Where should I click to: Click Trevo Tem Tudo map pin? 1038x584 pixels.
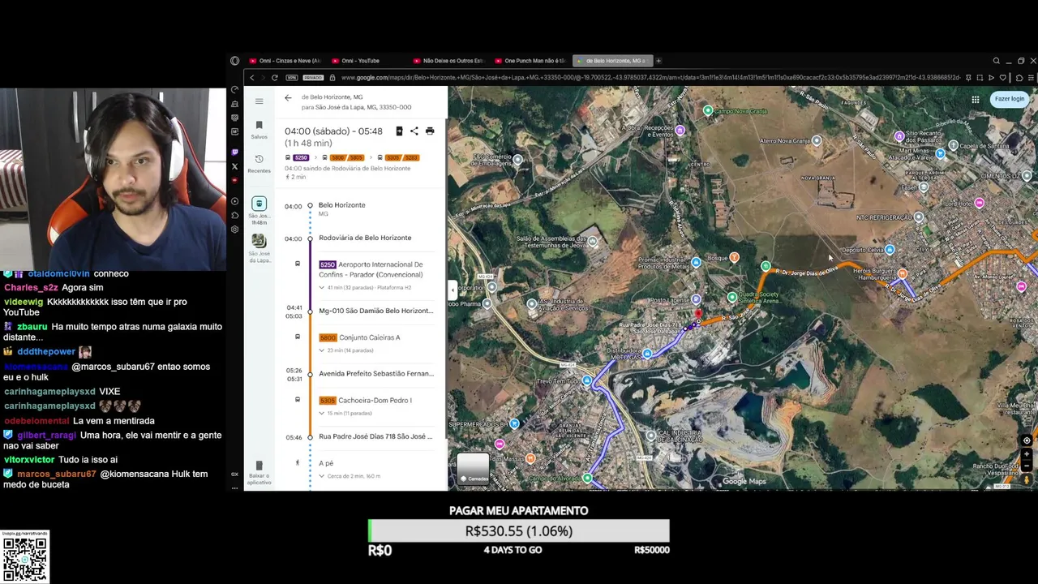586,381
